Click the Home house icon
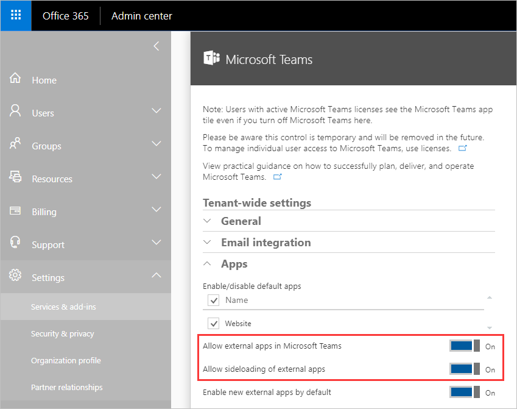This screenshot has height=409, width=517. click(x=15, y=78)
